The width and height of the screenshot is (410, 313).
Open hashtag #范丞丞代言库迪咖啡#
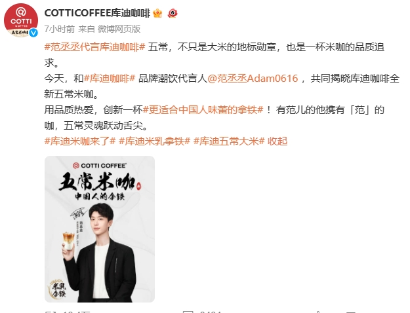click(94, 47)
